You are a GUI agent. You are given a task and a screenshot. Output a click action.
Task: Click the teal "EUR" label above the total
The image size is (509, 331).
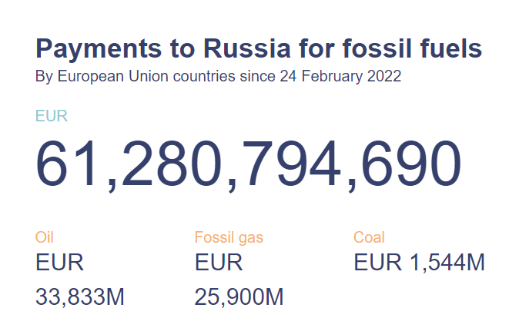[52, 117]
